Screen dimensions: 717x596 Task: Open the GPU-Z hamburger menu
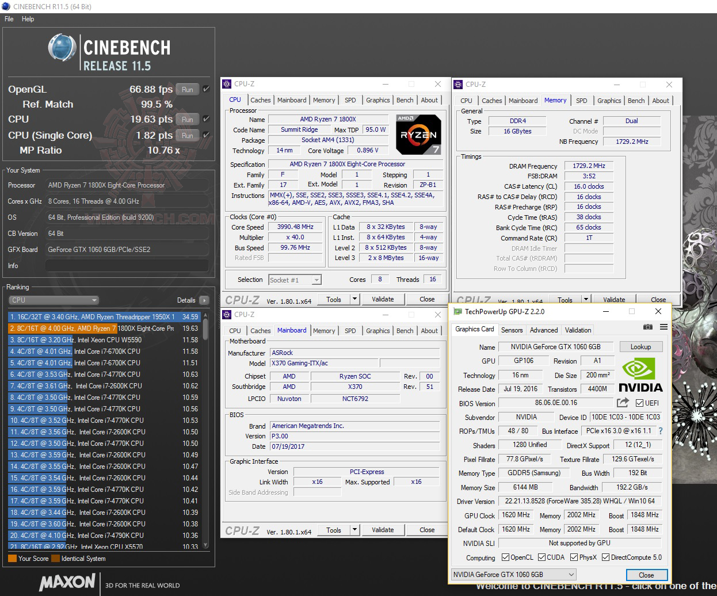pyautogui.click(x=663, y=327)
